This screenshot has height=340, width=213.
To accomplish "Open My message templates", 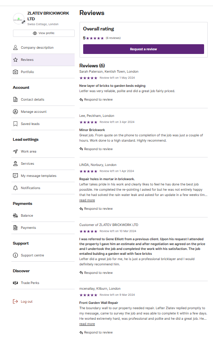I will coord(43,176).
